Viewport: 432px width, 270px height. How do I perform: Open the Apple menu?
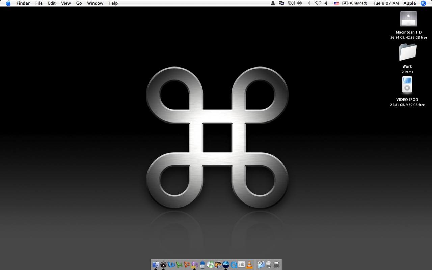(8, 3)
